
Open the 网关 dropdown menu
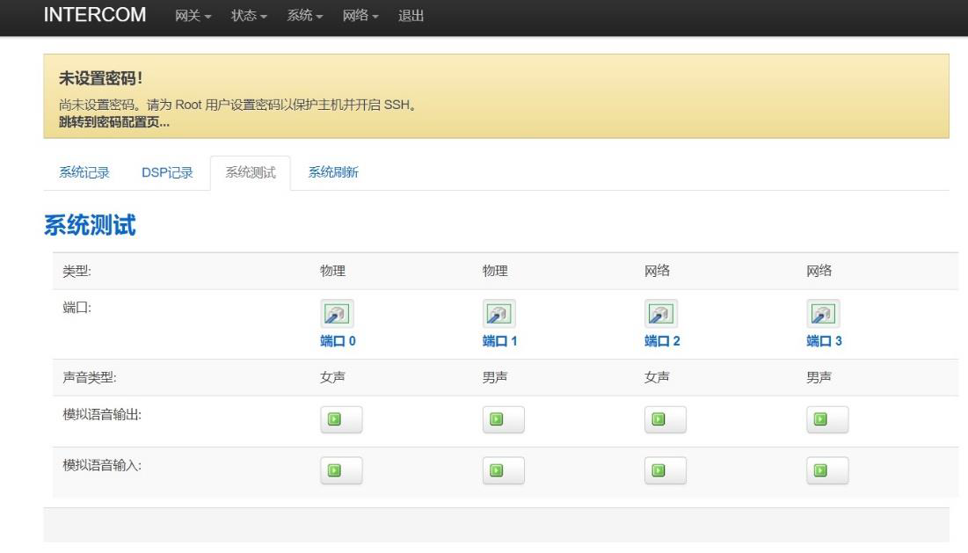tap(196, 18)
